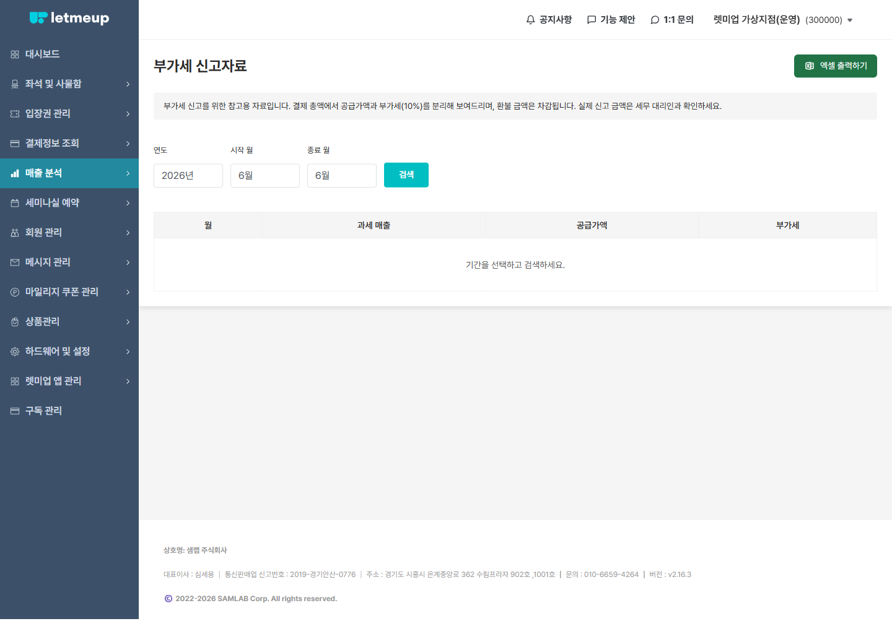Open the 기능 제안 link text
This screenshot has height=629, width=892.
[x=618, y=20]
